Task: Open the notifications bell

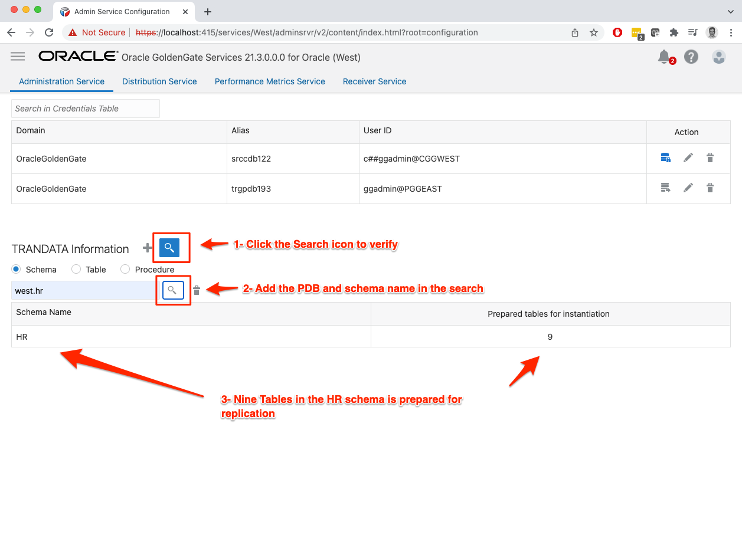Action: pos(664,57)
